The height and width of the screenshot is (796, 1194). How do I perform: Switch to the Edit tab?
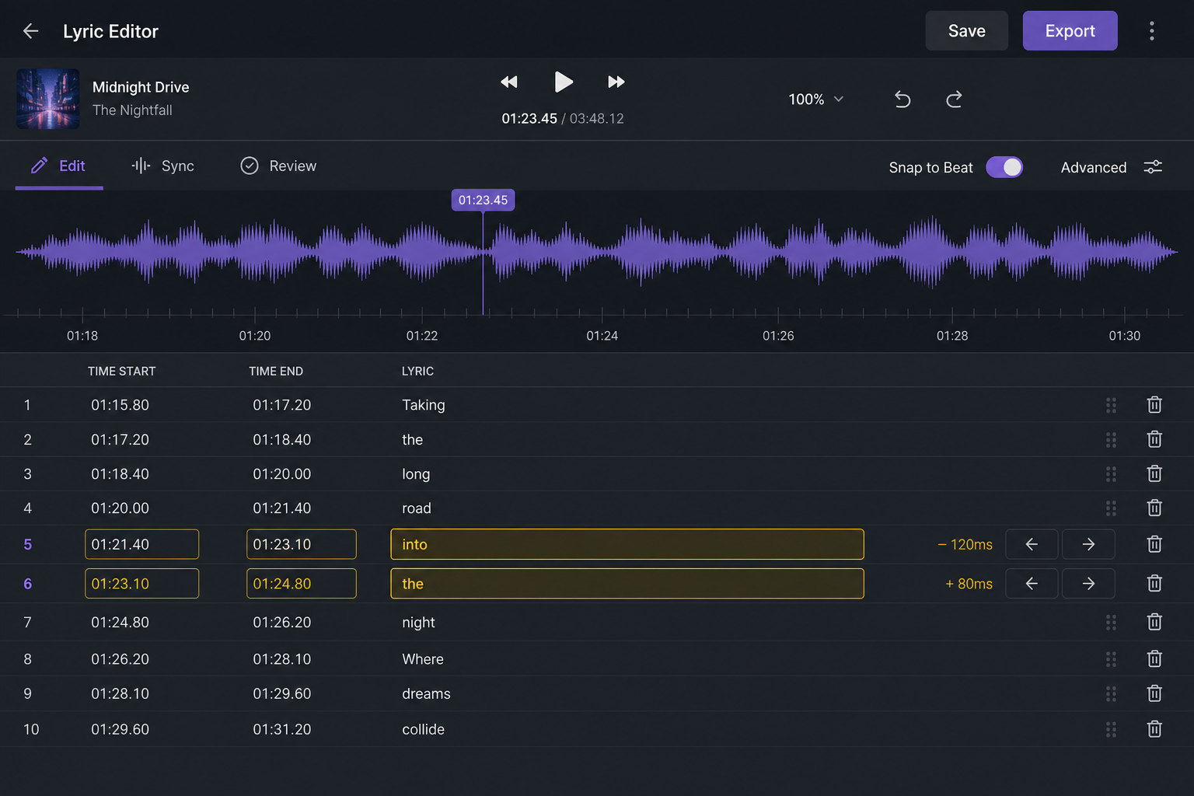coord(59,166)
